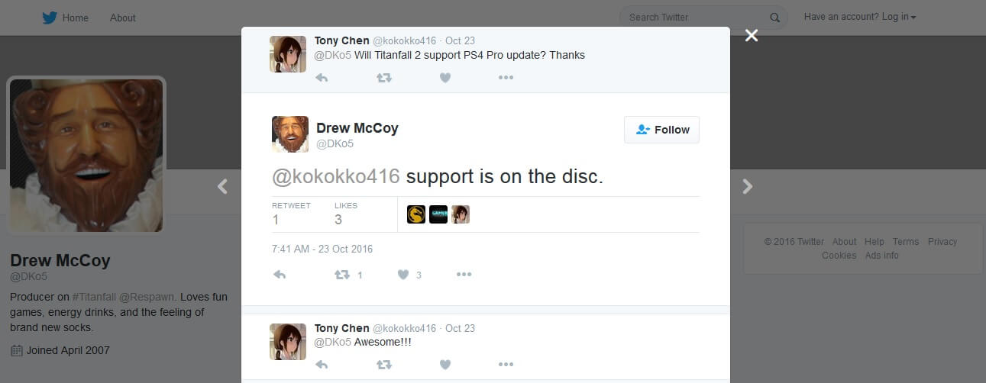Open more options on Drew McCoy's tweet
Screen dimensions: 986x383
[x=464, y=275]
